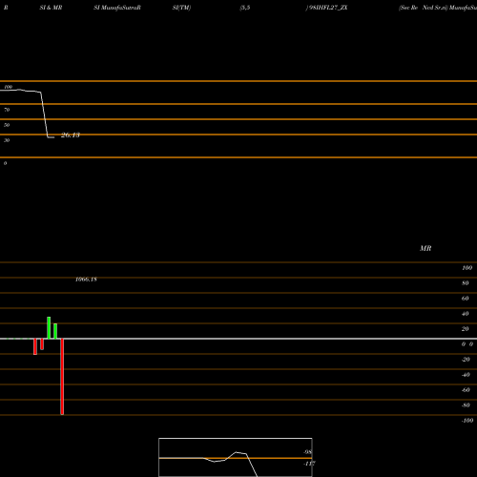Image resolution: width=477 pixels, height=477 pixels.
Task: Click the MR axis label 80
Action: click(x=466, y=283)
